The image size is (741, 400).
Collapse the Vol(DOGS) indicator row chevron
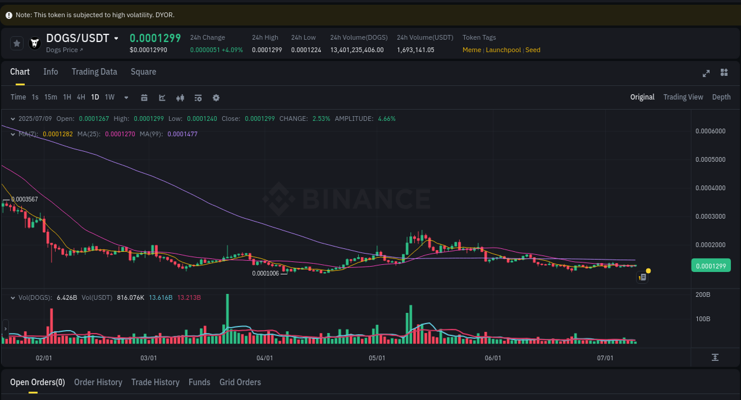(12, 297)
